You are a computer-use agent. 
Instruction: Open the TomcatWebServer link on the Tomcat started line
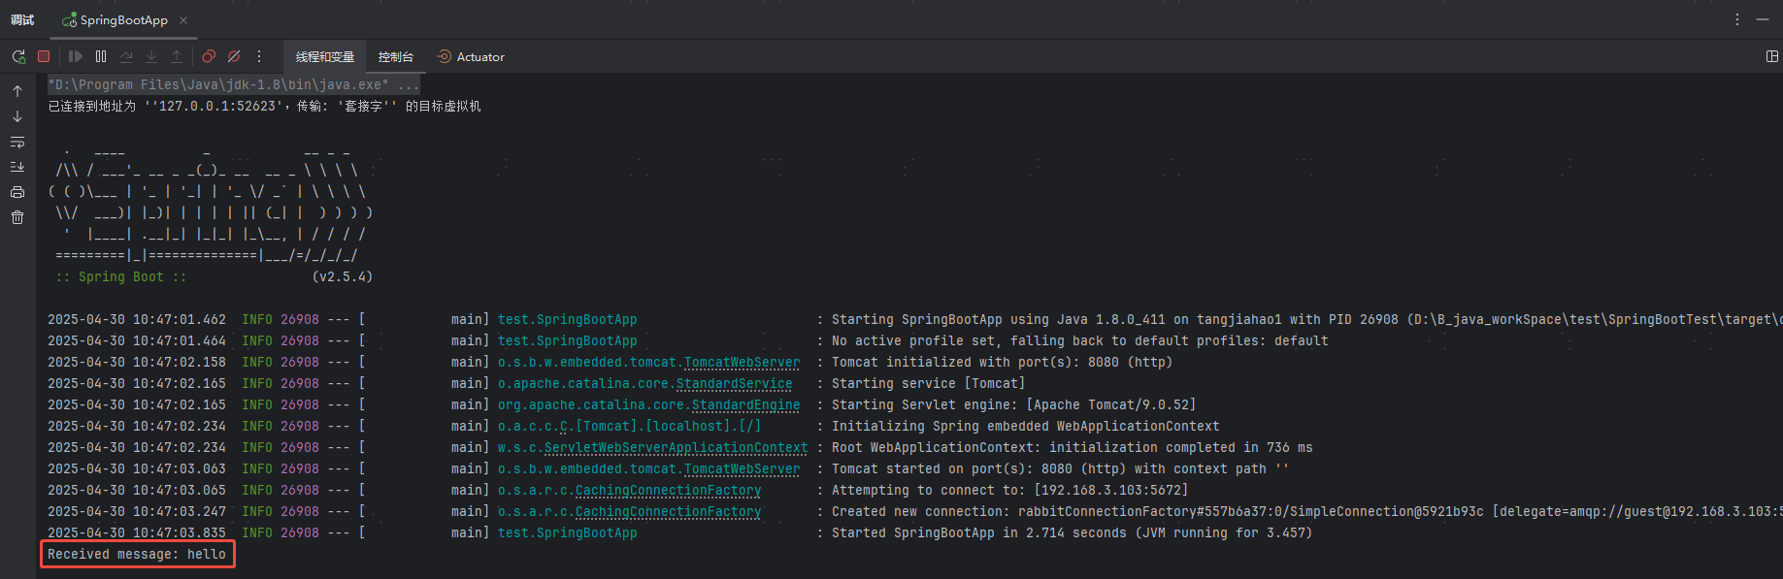click(x=742, y=469)
